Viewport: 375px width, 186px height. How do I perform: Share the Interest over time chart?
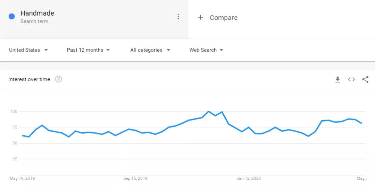click(365, 79)
